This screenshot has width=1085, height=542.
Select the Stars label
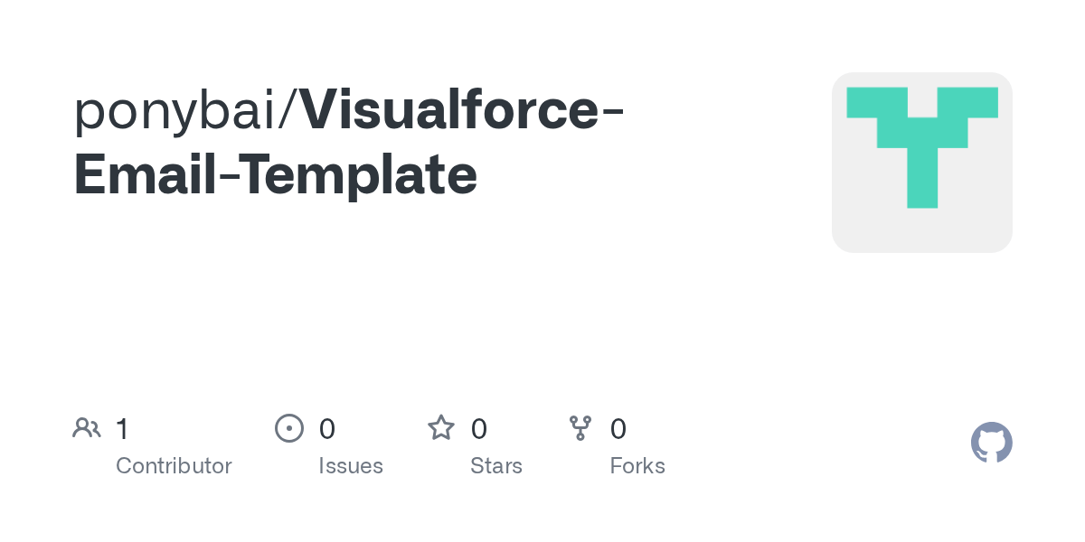pyautogui.click(x=496, y=466)
